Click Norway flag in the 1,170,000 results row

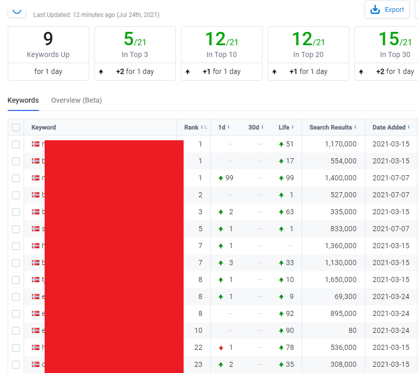35,144
